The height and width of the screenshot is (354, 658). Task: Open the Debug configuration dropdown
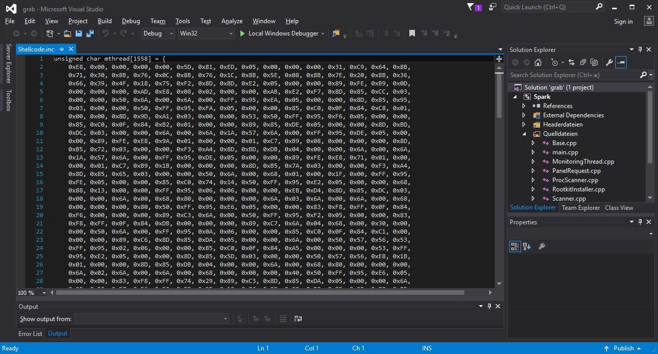point(159,33)
